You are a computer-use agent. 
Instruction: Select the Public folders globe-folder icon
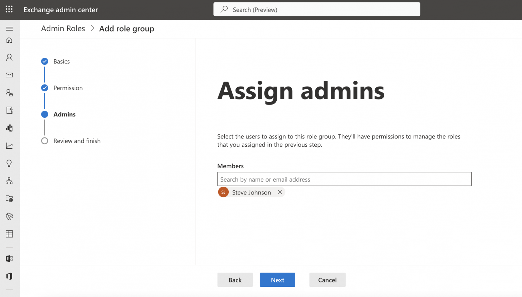click(x=9, y=199)
